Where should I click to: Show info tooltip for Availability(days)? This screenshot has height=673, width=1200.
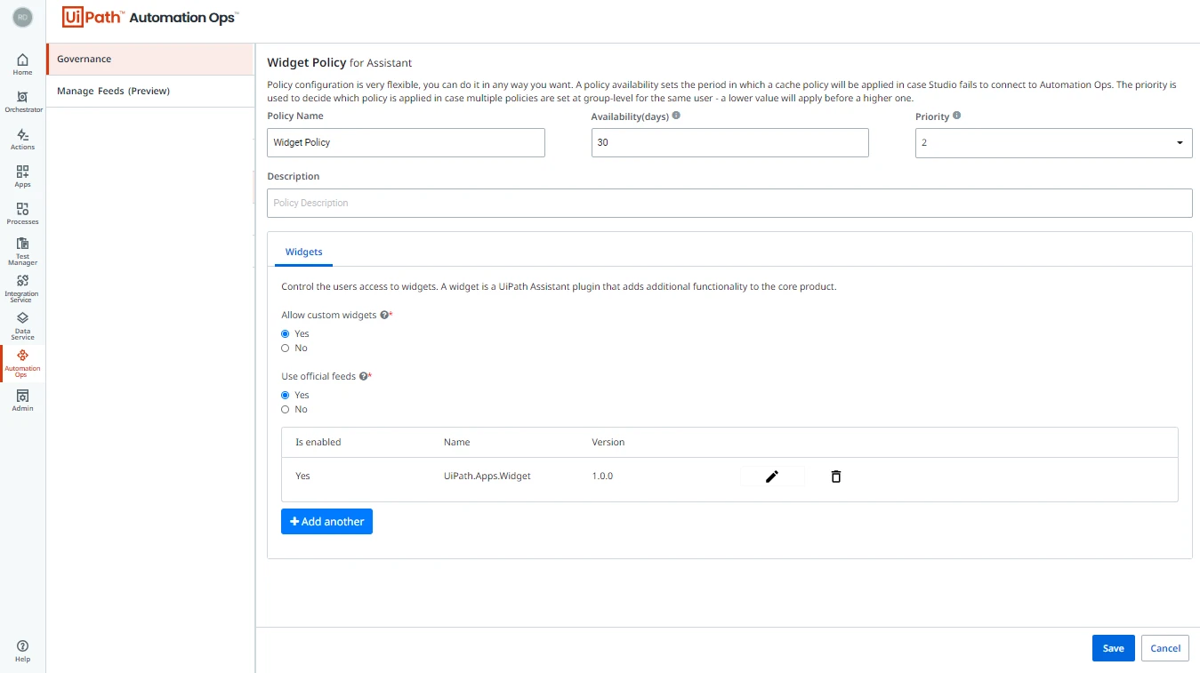tap(677, 116)
